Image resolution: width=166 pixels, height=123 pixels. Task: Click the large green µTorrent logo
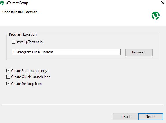click(156, 16)
